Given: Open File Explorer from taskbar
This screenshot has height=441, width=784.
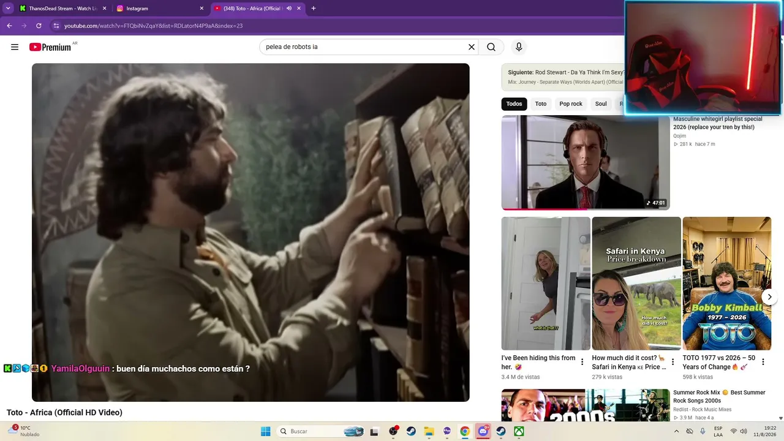Looking at the screenshot, I should coord(429,431).
